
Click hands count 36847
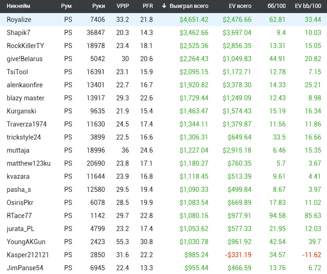(x=96, y=33)
